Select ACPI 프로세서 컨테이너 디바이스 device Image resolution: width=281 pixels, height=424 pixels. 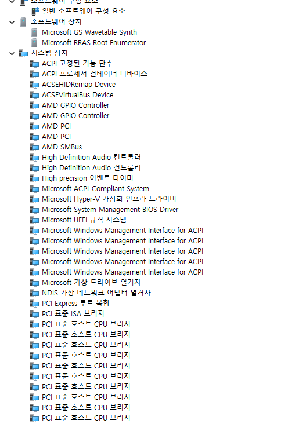pyautogui.click(x=95, y=74)
